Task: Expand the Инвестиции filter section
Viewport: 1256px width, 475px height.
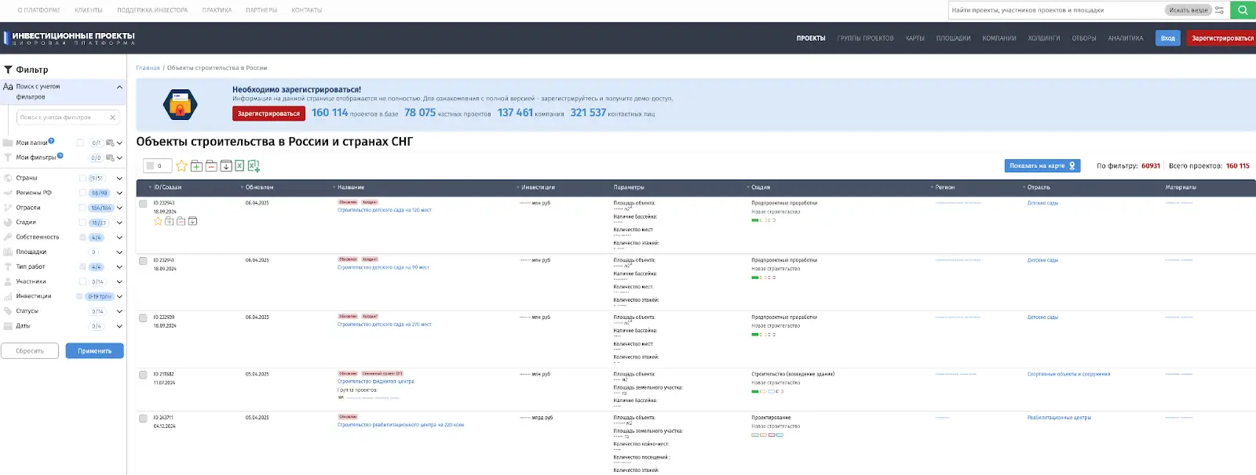Action: pos(119,296)
